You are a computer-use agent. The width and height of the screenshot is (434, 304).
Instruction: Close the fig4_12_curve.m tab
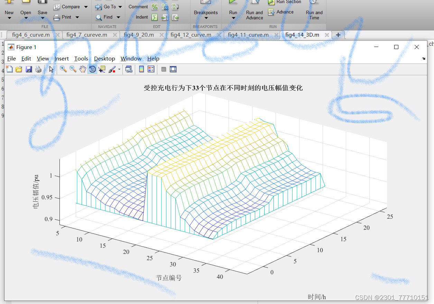coord(219,35)
